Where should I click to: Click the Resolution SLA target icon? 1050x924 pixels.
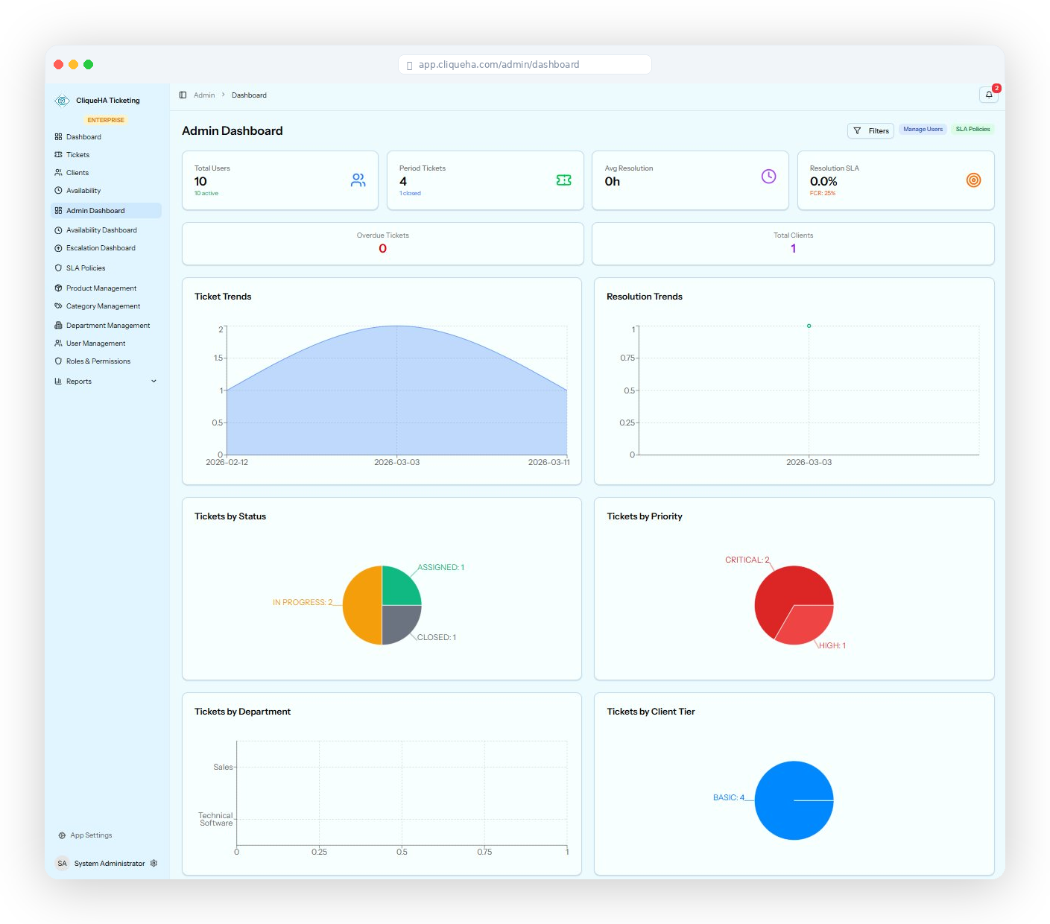(973, 180)
